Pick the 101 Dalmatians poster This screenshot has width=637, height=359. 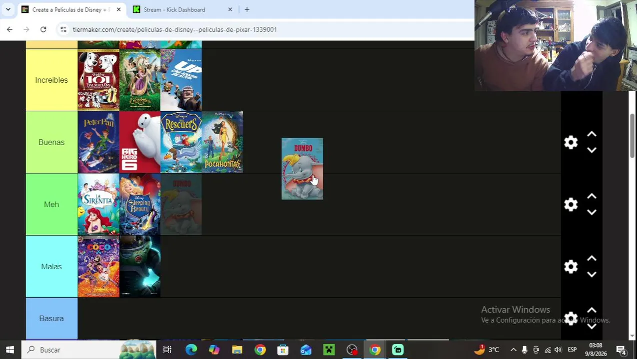(98, 80)
